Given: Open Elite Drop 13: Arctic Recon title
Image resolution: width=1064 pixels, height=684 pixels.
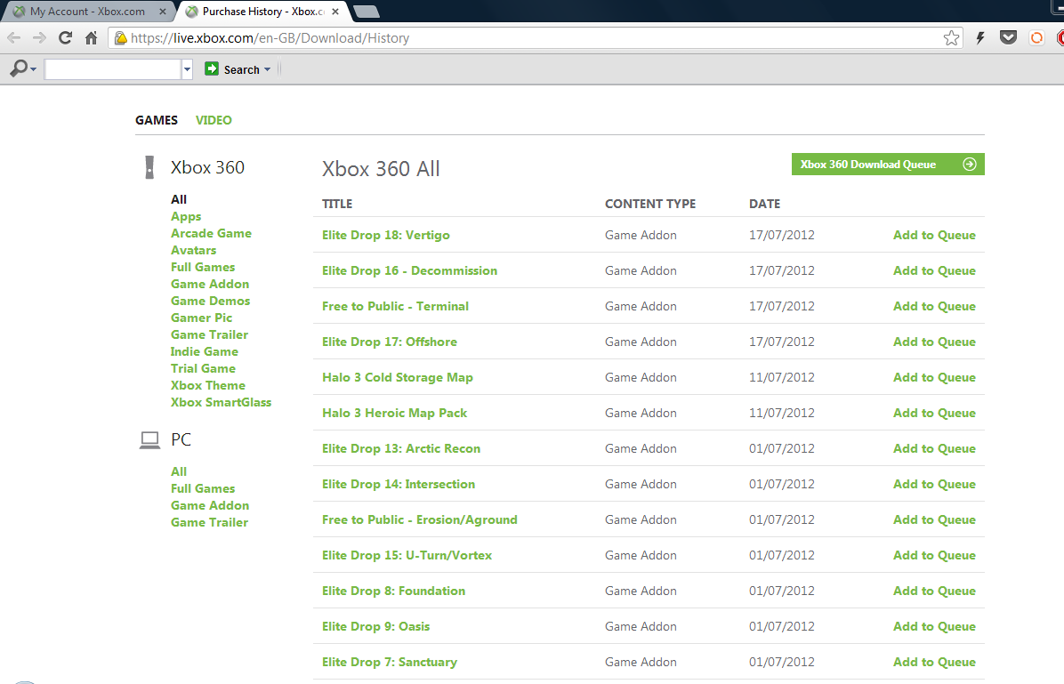Looking at the screenshot, I should coord(401,448).
